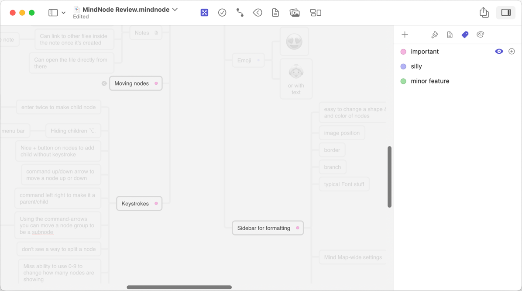Open the paintbrush Style tab in the inspector
This screenshot has height=291, width=522.
tap(434, 35)
